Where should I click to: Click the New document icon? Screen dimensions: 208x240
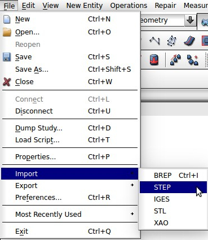pos(7,19)
